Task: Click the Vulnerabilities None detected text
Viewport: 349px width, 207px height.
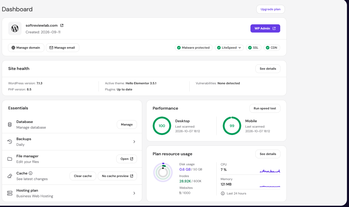Action: tap(218, 83)
